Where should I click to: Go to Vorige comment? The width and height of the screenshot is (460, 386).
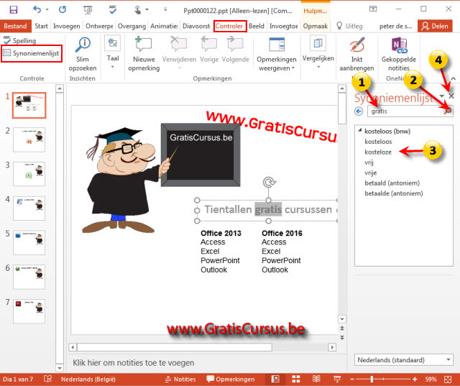coord(209,50)
